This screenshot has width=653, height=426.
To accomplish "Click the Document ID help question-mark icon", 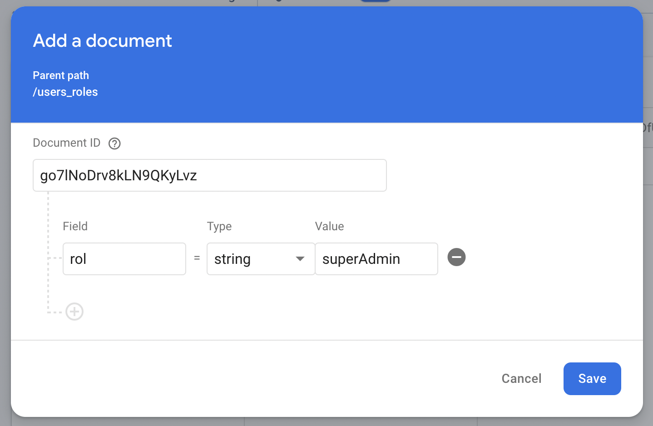I will (114, 144).
